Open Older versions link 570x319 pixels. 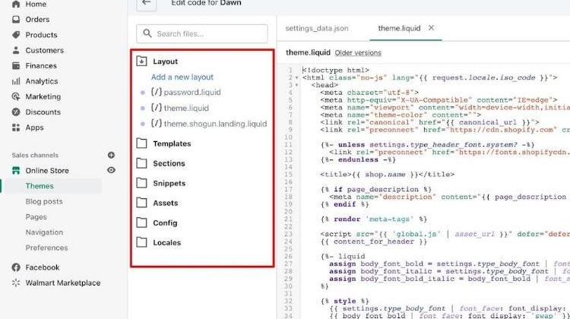[358, 52]
